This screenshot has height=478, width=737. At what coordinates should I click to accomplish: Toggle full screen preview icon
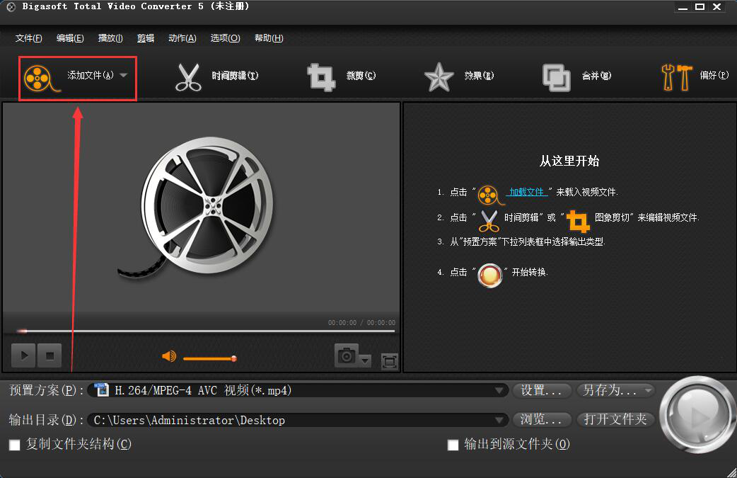[x=389, y=361]
